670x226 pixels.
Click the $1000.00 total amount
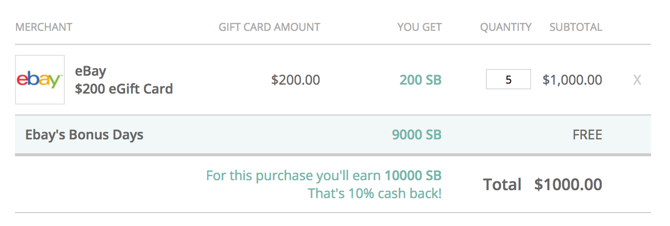568,185
